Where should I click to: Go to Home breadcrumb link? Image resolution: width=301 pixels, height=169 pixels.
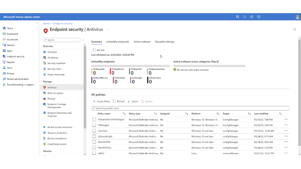pos(46,23)
